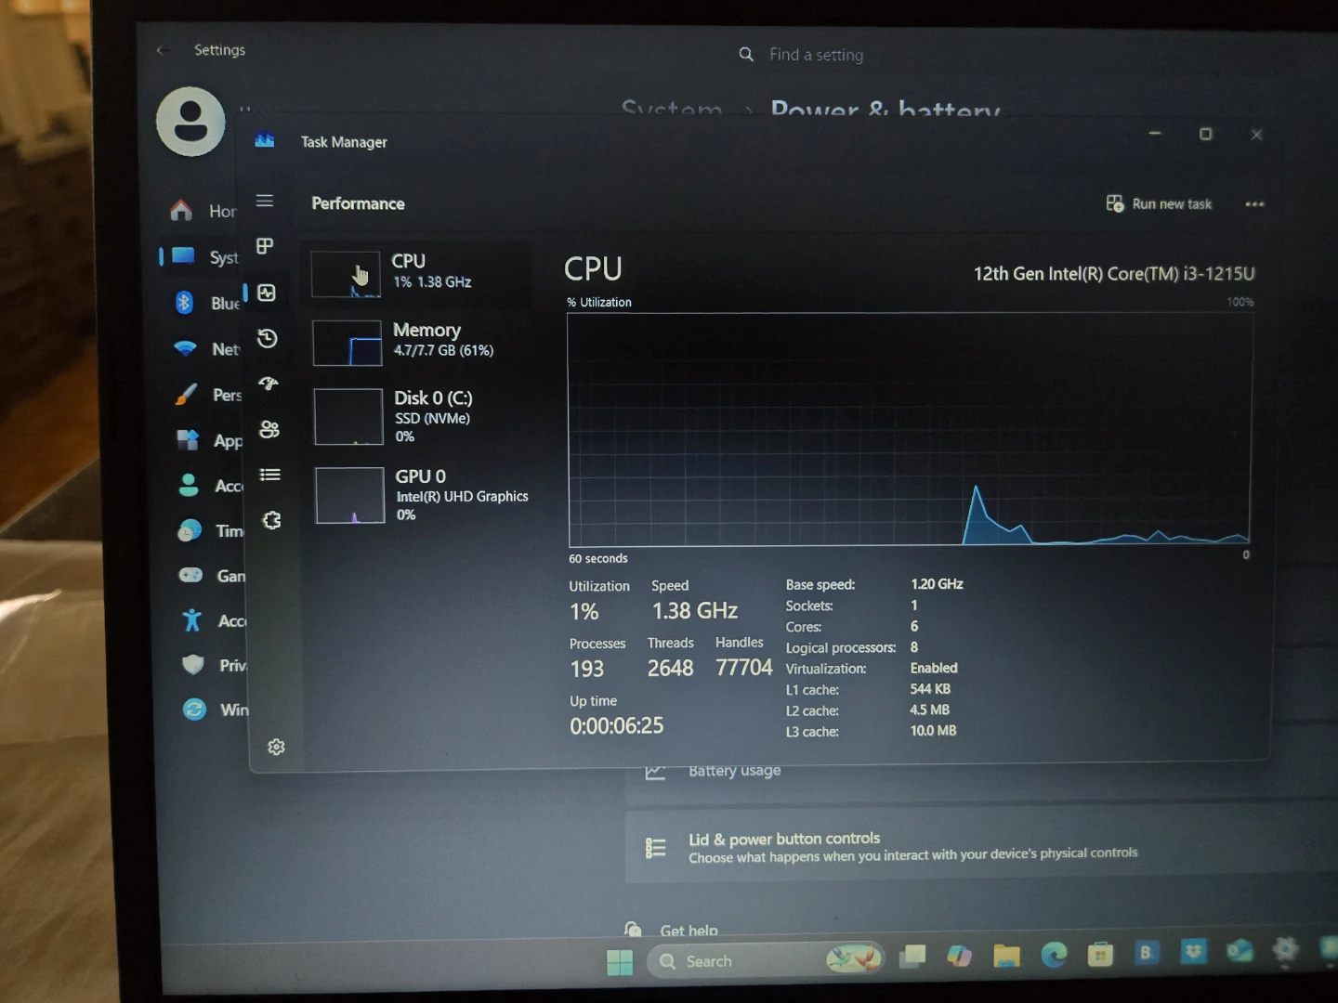Open Details list icon in Task Manager
The image size is (1338, 1003).
tap(270, 475)
